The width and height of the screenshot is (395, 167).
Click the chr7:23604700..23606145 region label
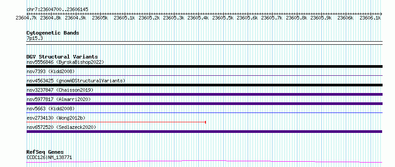(x=57, y=9)
